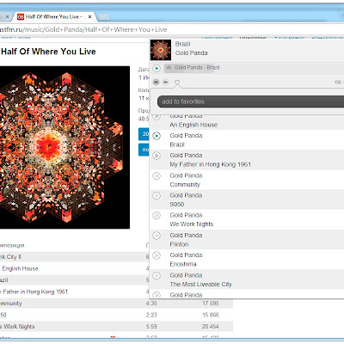The height and width of the screenshot is (344, 344).
Task: Open a new browser tab
Action: click(x=104, y=17)
